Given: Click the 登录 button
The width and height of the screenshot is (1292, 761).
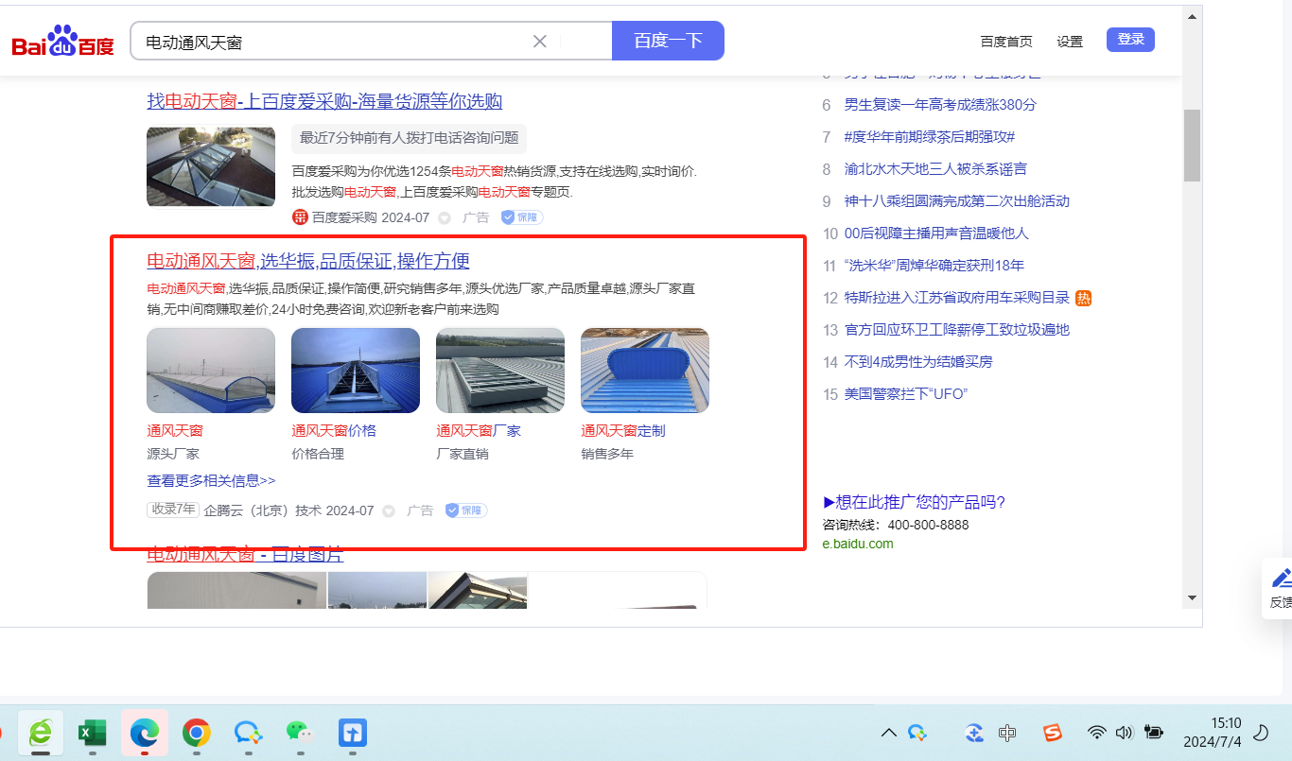Looking at the screenshot, I should (1130, 40).
